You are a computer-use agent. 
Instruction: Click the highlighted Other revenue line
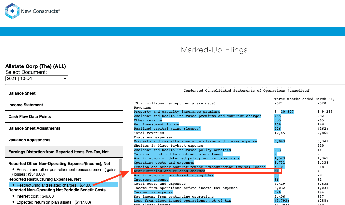pos(148,120)
